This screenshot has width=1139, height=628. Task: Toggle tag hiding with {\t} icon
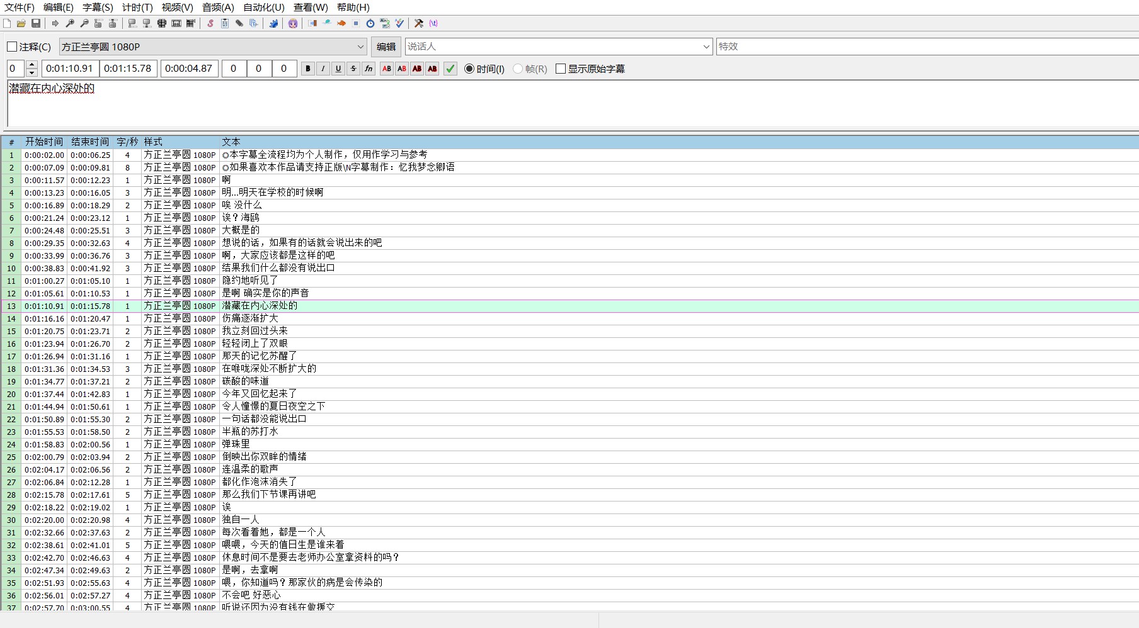pos(433,23)
